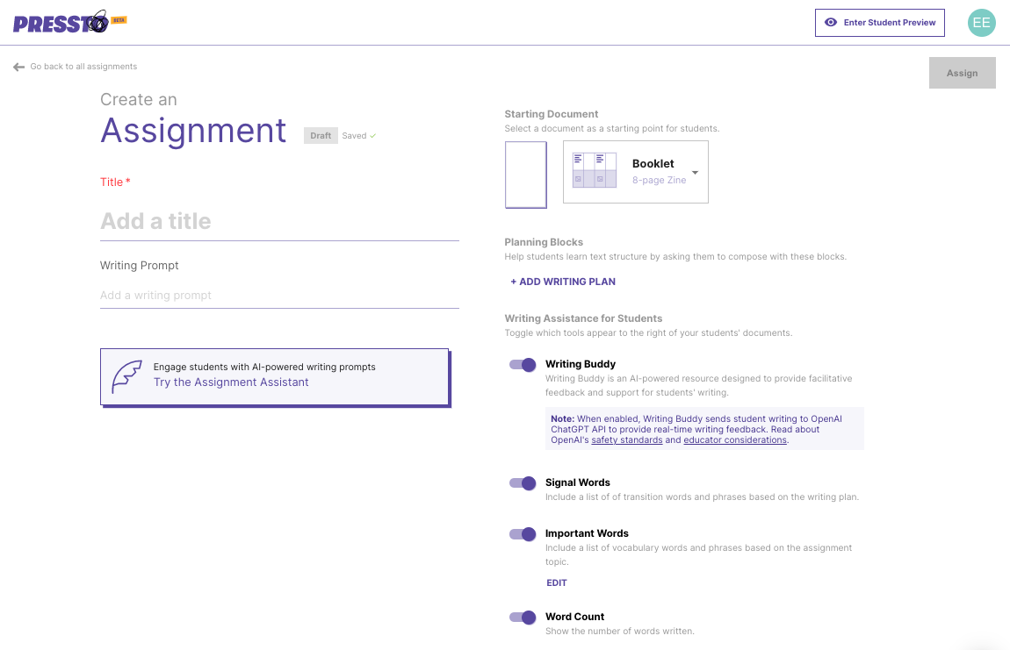This screenshot has width=1010, height=650.
Task: Click Add Writing Plan
Action: click(563, 282)
